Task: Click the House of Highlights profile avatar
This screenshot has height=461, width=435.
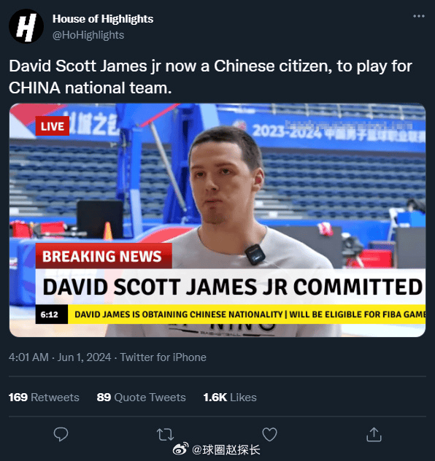Action: [26, 26]
